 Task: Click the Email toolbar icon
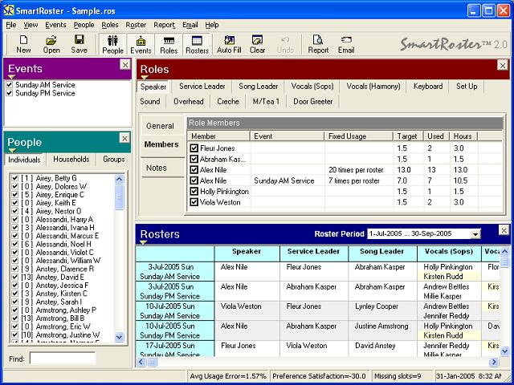point(345,44)
